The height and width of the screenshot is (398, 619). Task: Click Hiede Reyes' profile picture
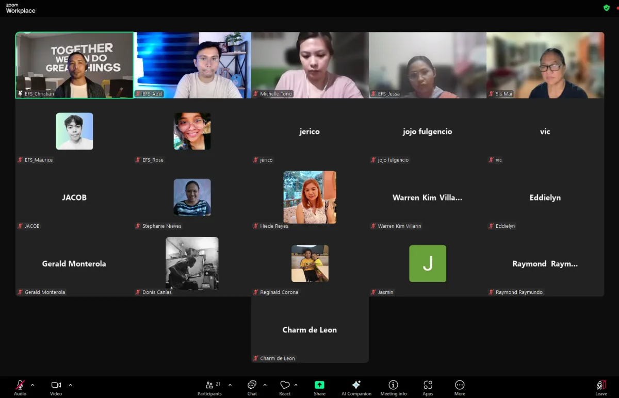pyautogui.click(x=310, y=197)
